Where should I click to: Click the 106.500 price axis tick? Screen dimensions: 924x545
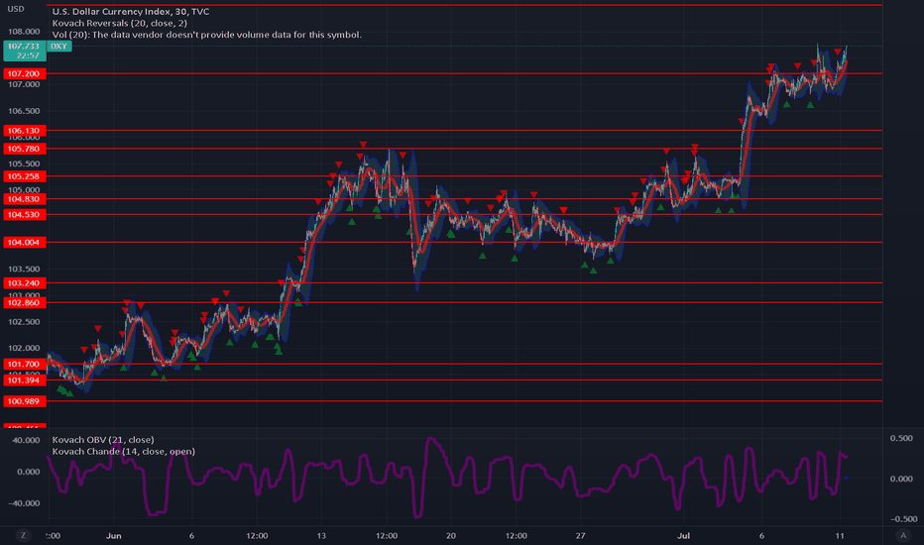tap(24, 111)
